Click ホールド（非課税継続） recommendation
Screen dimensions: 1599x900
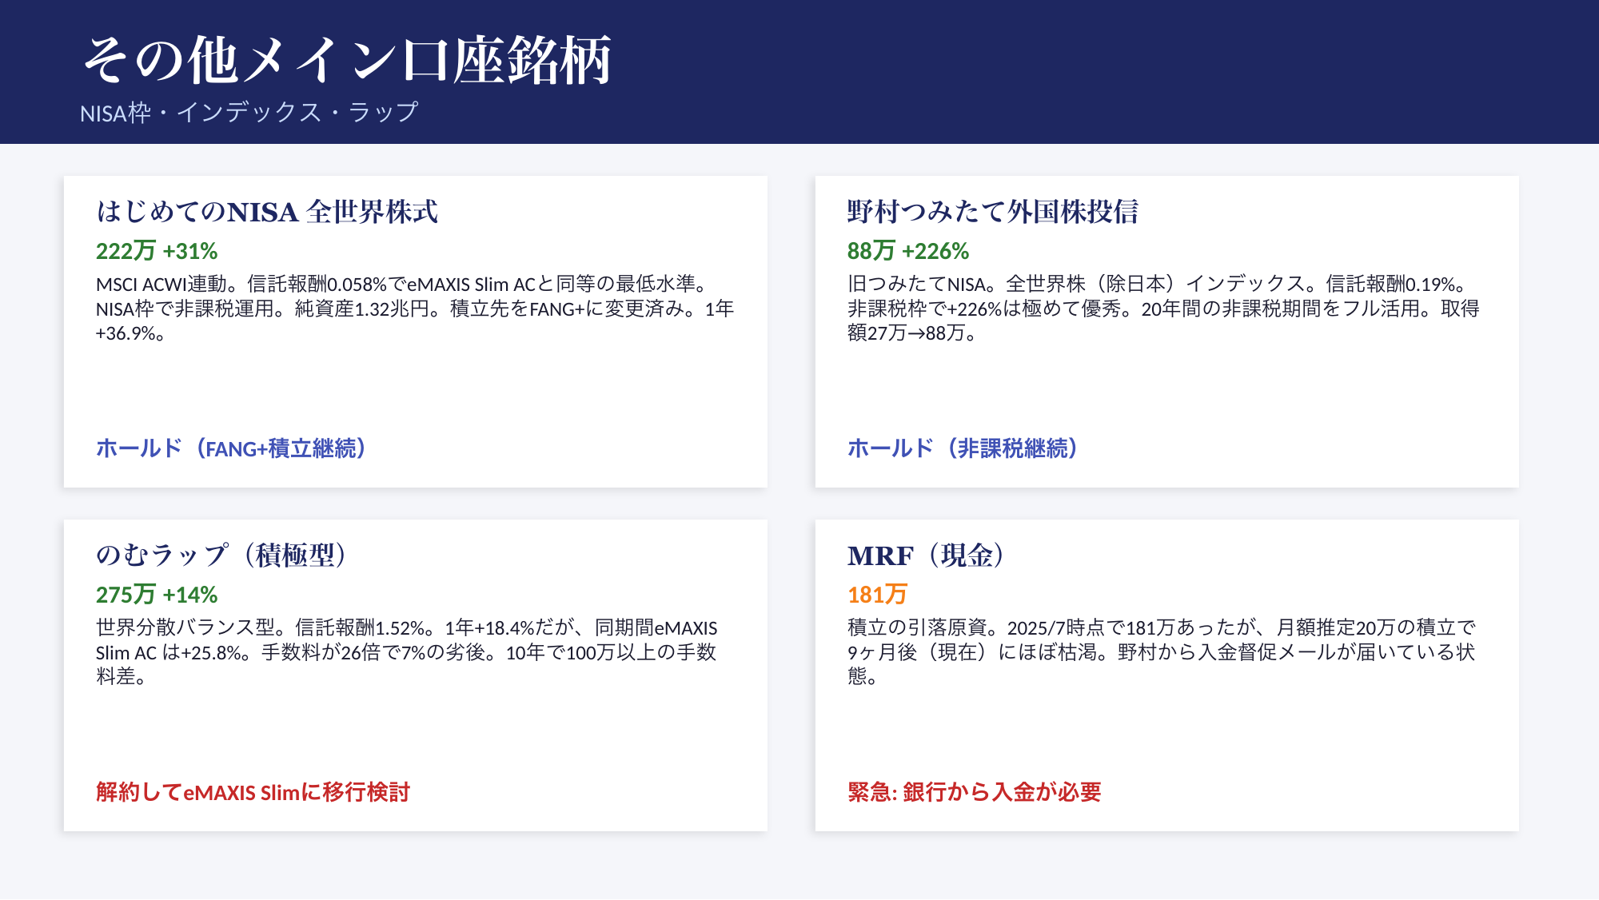pyautogui.click(x=963, y=448)
